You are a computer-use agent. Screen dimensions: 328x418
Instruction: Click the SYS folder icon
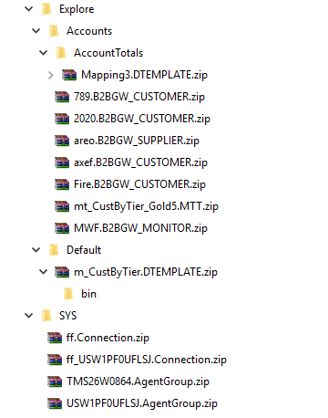pyautogui.click(x=46, y=316)
